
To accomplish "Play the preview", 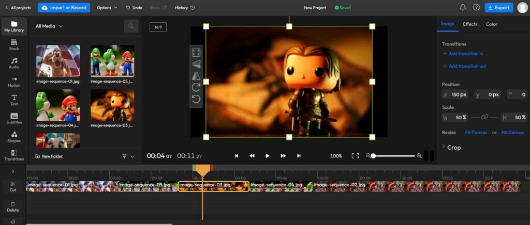I will [268, 156].
